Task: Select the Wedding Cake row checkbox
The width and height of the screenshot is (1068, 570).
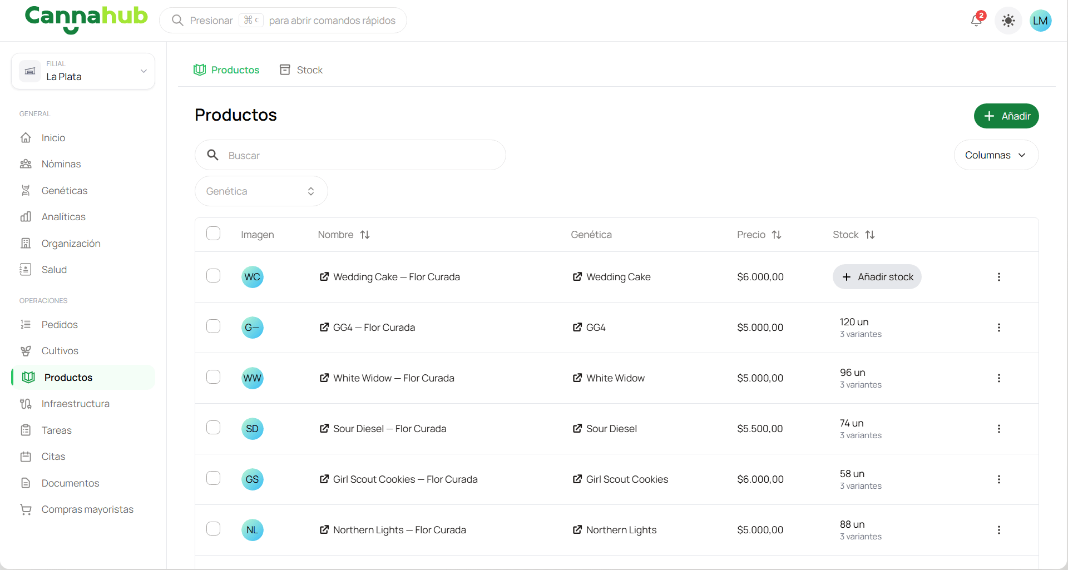Action: tap(213, 276)
